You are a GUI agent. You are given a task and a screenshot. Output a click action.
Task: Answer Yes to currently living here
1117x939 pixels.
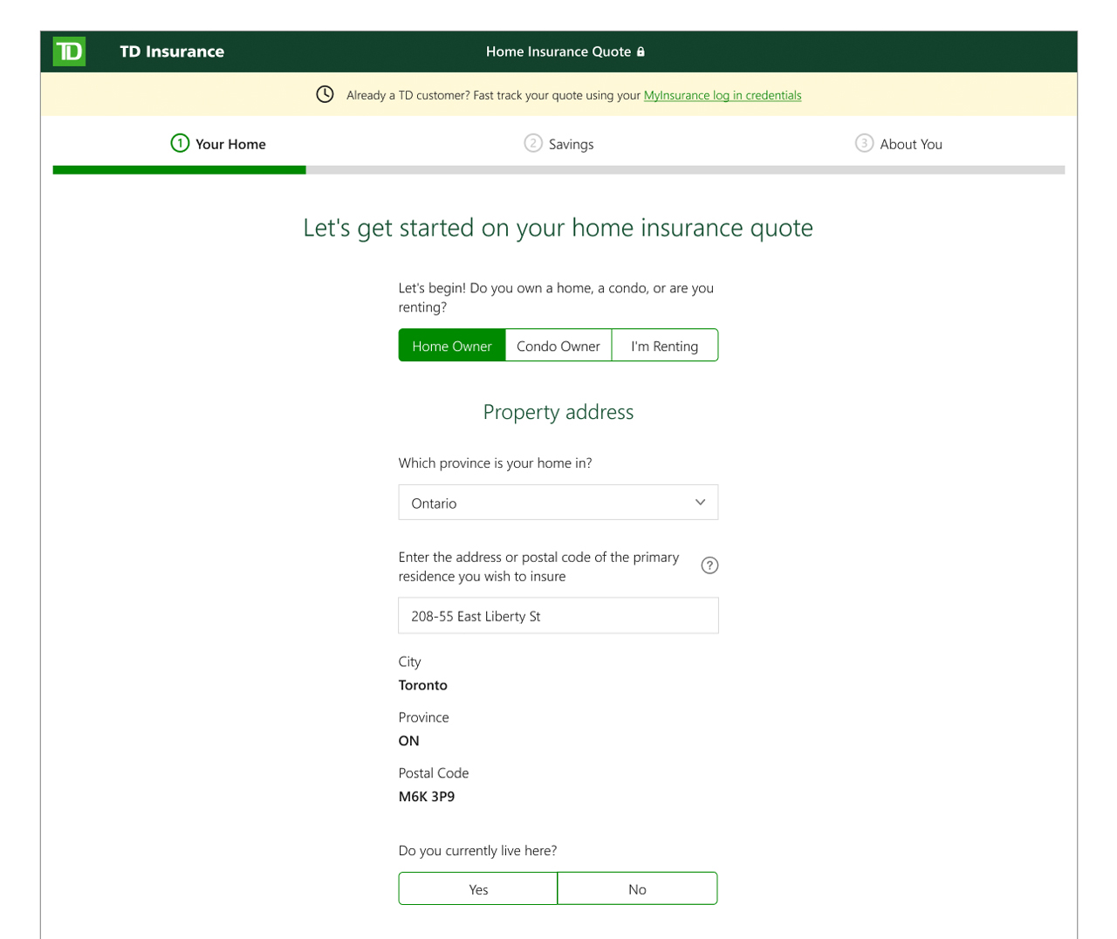point(478,888)
